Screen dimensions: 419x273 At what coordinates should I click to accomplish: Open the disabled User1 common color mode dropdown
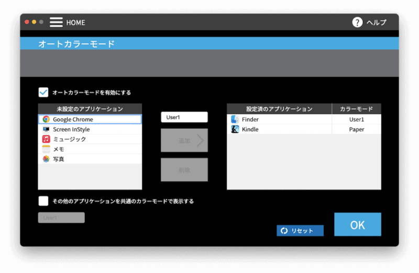[x=61, y=218]
